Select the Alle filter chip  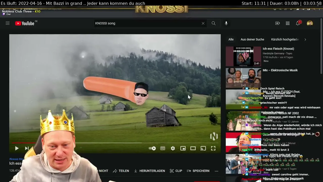[x=231, y=39]
